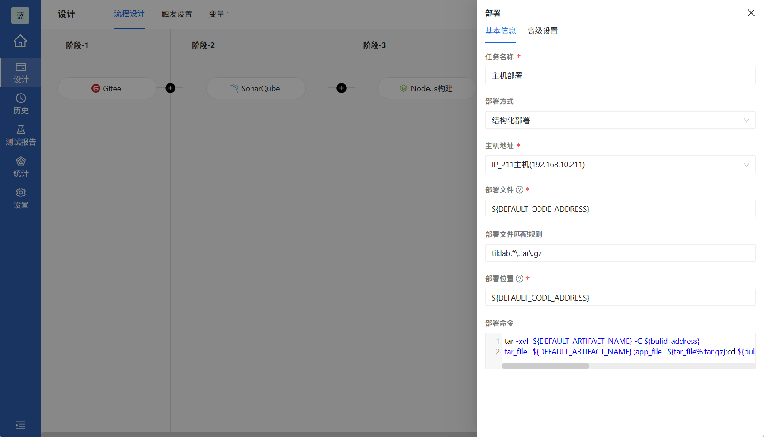Click the 阶段-3 stage title
Screen dimensions: 764x437
pyautogui.click(x=374, y=45)
